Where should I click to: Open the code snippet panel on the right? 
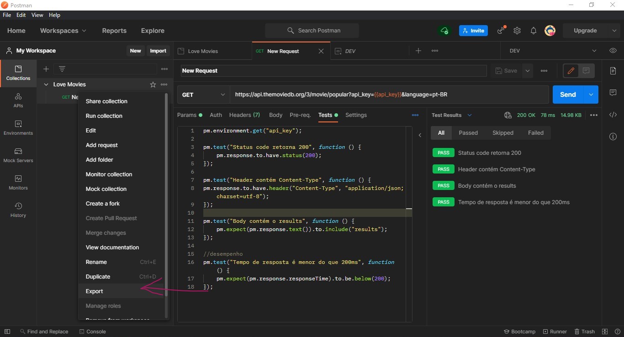click(x=613, y=115)
